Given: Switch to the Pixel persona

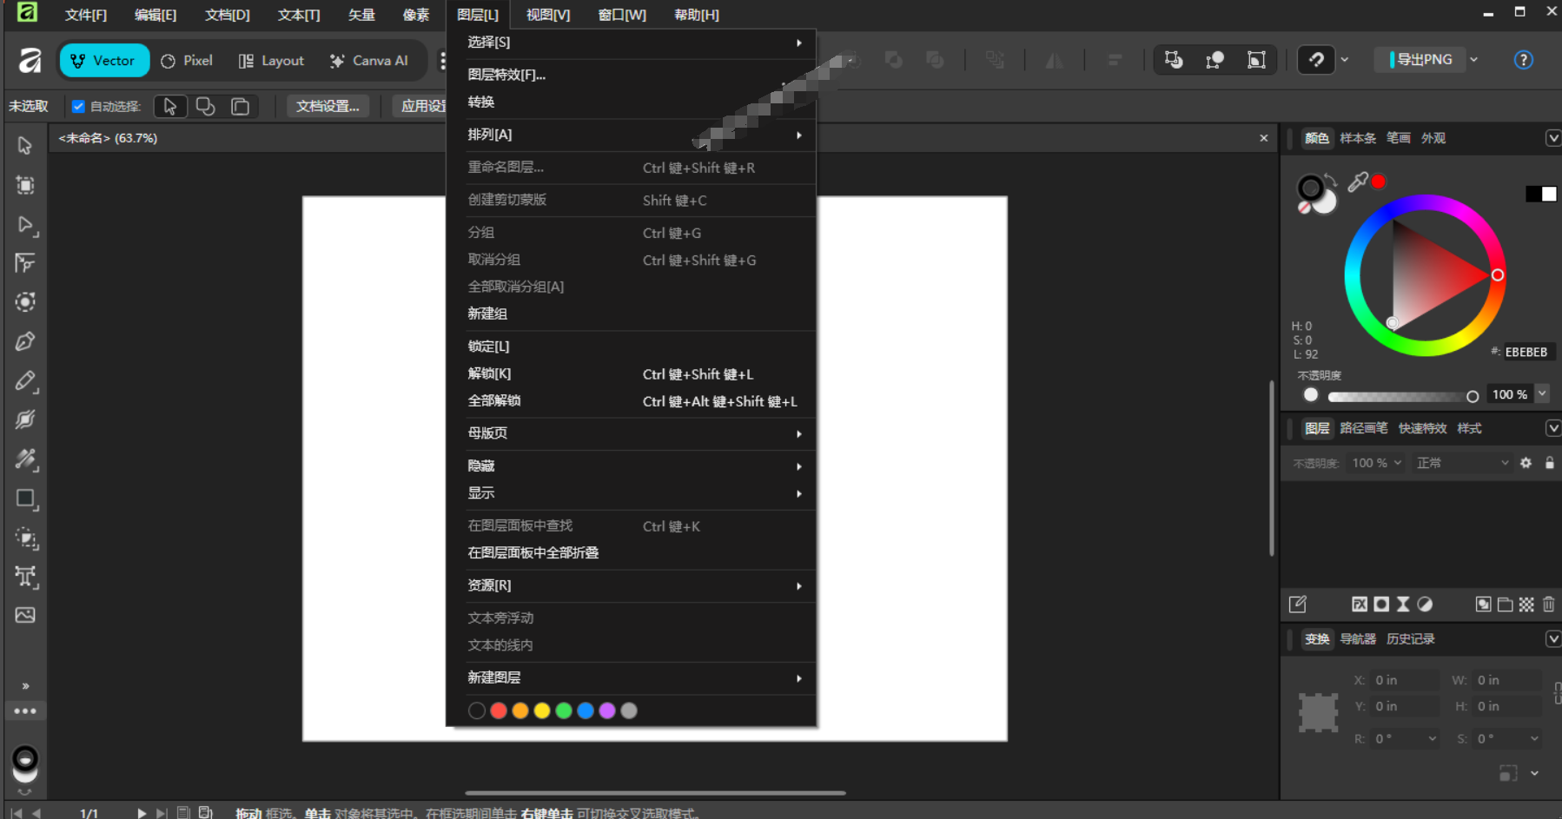Looking at the screenshot, I should coord(187,61).
